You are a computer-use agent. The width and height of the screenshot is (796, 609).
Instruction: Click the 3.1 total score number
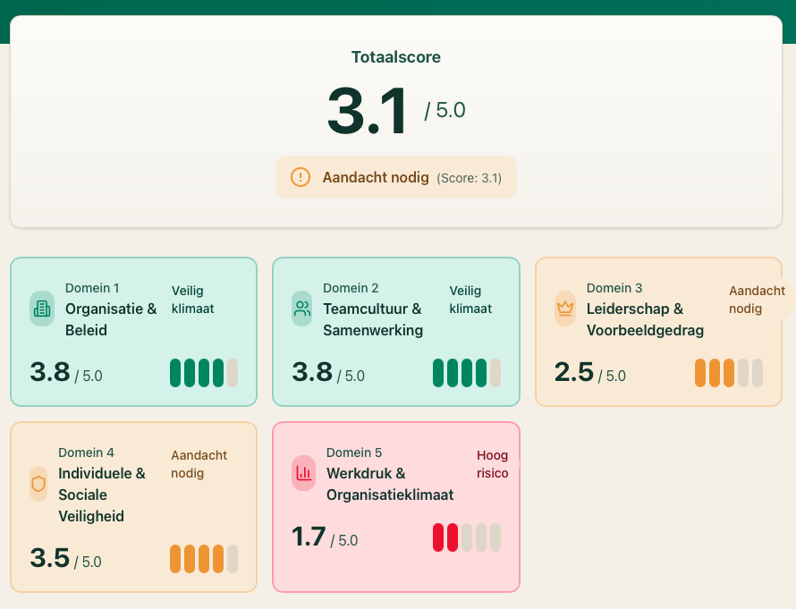point(367,112)
